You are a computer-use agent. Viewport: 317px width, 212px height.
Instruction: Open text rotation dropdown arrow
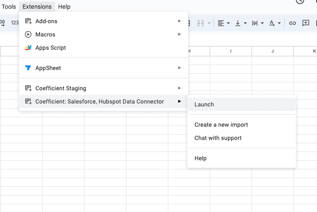click(x=279, y=23)
